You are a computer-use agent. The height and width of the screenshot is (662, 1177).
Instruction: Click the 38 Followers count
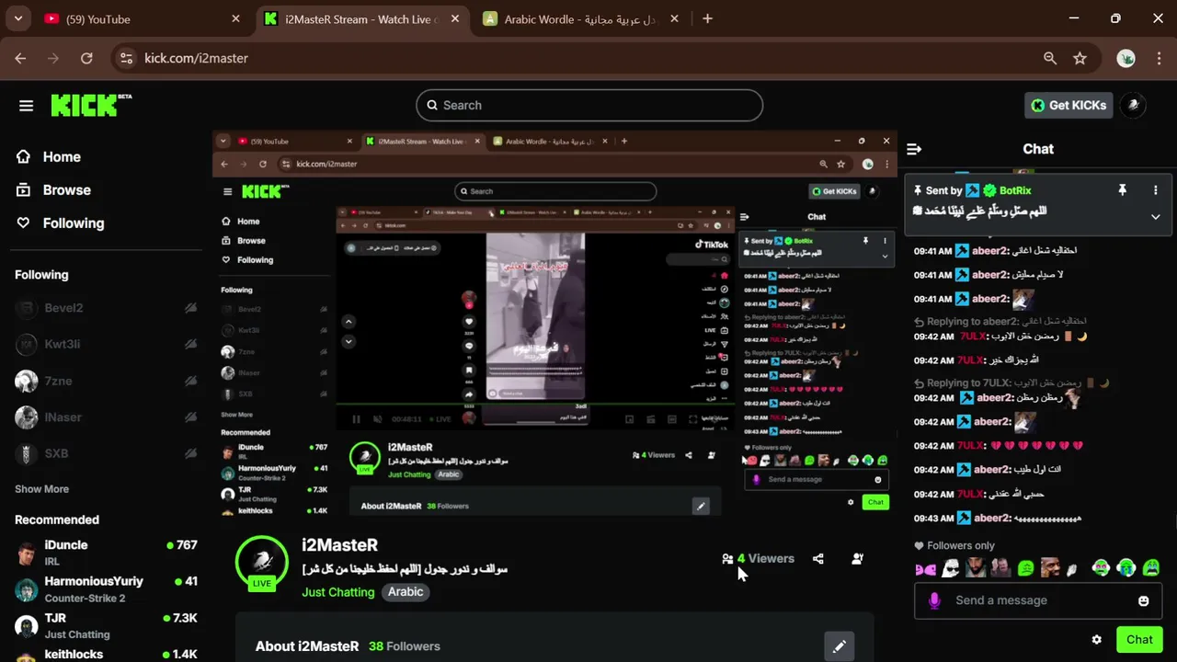[405, 646]
